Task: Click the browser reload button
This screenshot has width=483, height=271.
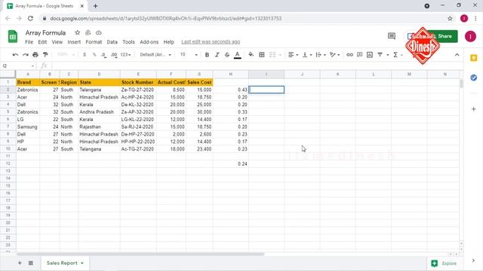Action: (x=30, y=18)
